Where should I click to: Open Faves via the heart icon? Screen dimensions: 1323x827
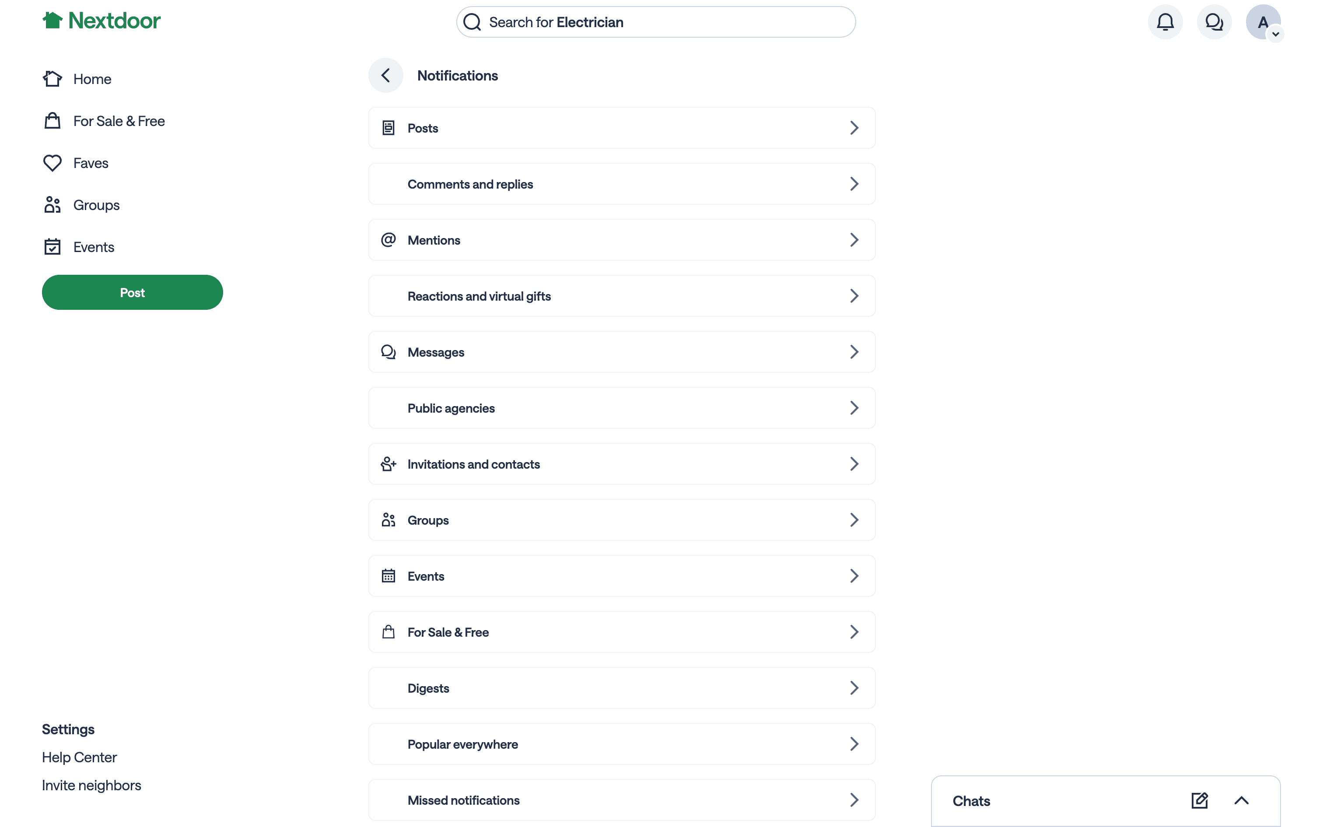tap(52, 163)
